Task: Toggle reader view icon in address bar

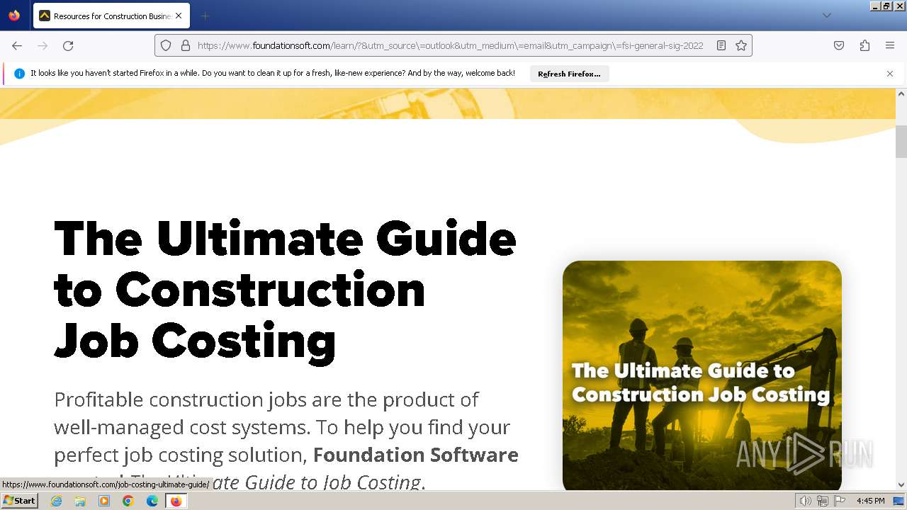Action: 721,45
